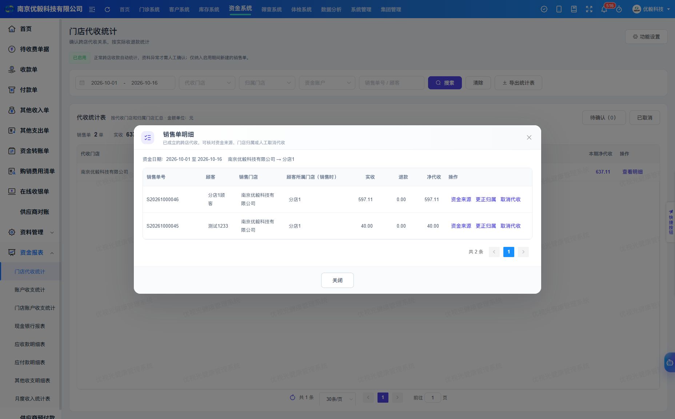Click the check-circle icon in the header
Screen dimensions: 675x419
(x=544, y=9)
